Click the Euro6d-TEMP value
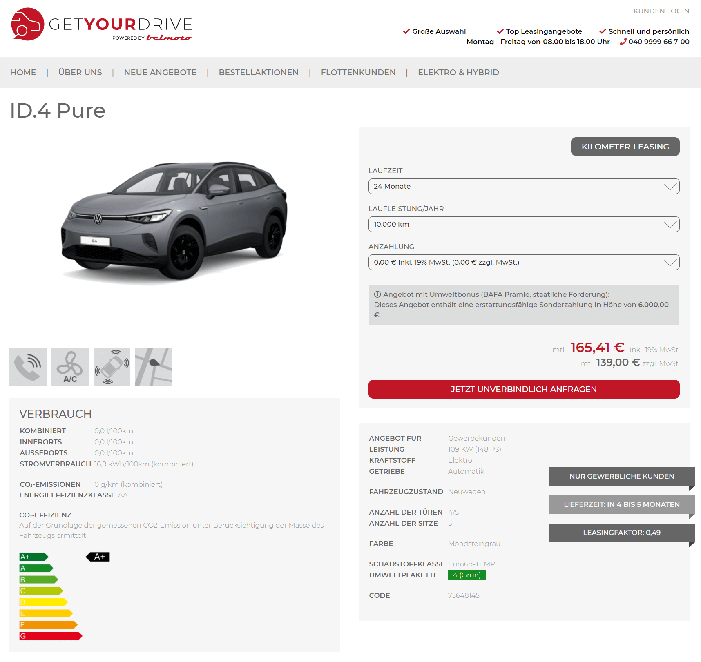This screenshot has height=662, width=701. [471, 564]
